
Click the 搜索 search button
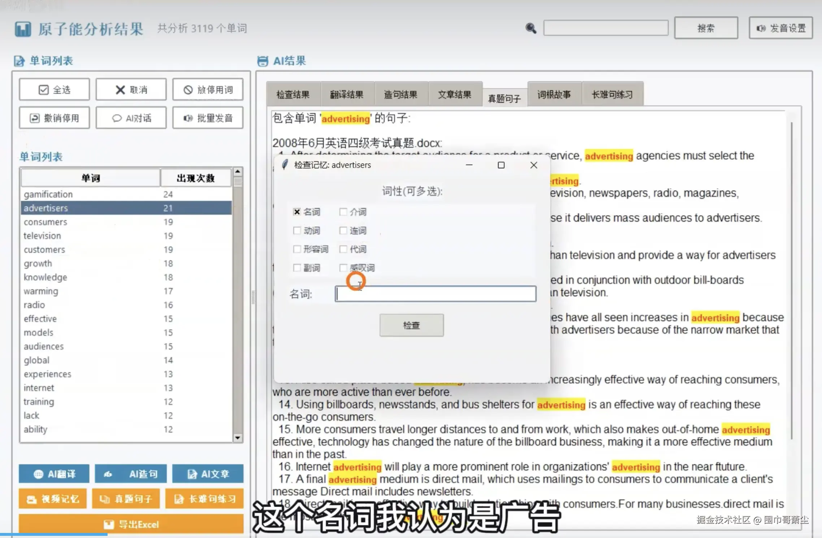click(706, 28)
